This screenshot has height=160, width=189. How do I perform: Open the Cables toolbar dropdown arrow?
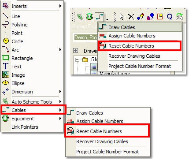click(107, 19)
